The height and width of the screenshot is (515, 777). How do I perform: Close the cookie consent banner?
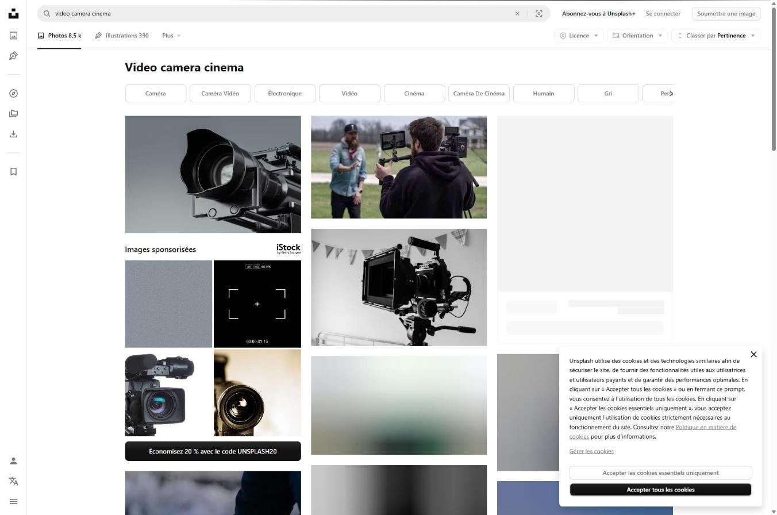[753, 354]
